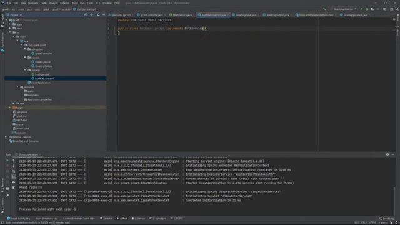Image resolution: width=400 pixels, height=225 pixels.
Task: Open the Edit menu
Action: point(16,3)
